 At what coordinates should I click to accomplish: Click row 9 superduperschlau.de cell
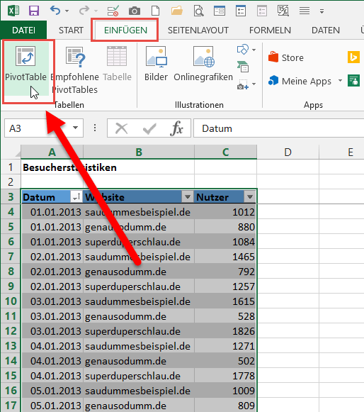point(139,286)
